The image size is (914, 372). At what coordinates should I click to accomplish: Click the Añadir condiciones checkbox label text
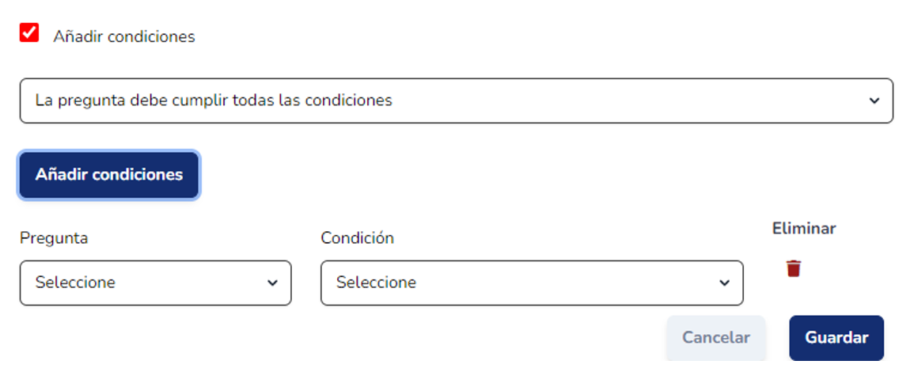click(x=123, y=36)
